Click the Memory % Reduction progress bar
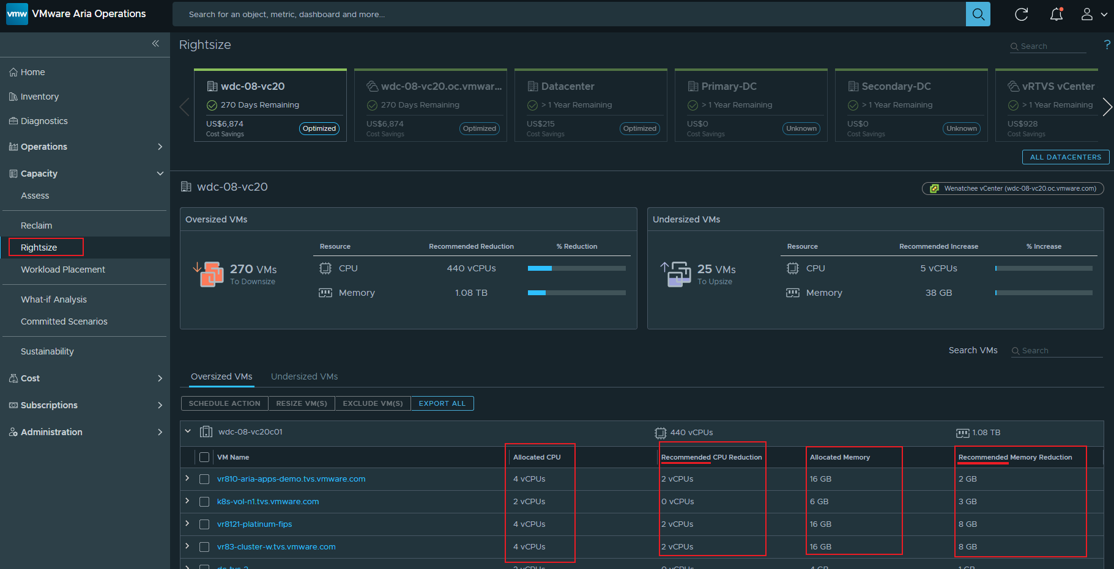The image size is (1114, 569). click(577, 293)
